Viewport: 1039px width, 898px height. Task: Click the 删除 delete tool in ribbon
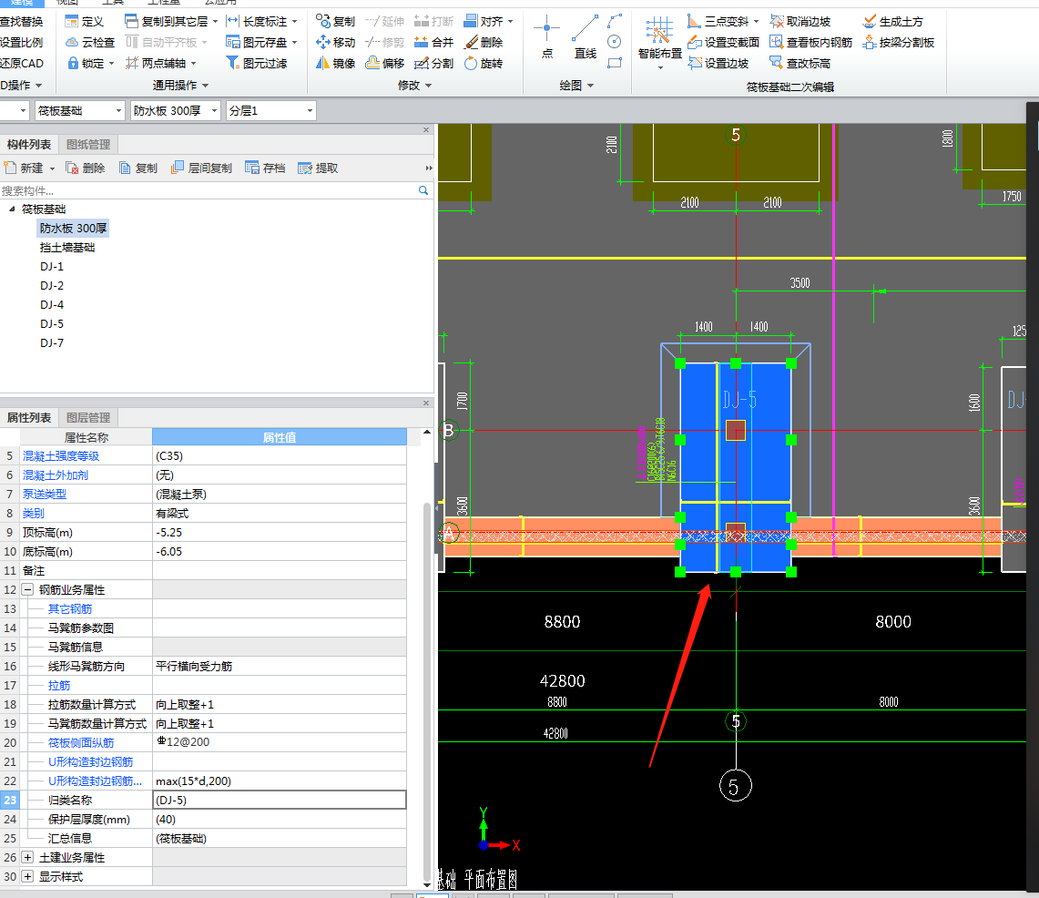[484, 43]
